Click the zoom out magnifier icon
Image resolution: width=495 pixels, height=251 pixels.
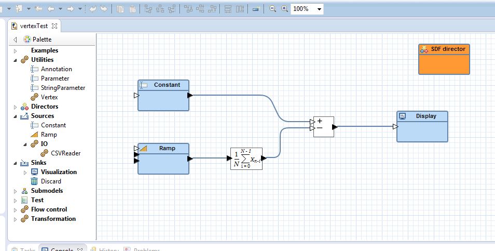[x=272, y=9]
